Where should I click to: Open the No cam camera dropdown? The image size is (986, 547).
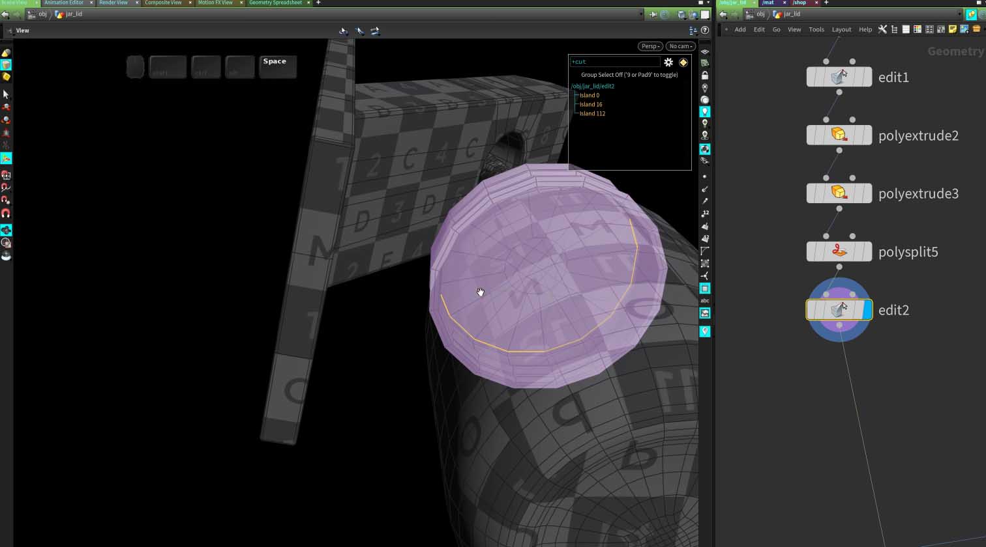(680, 46)
